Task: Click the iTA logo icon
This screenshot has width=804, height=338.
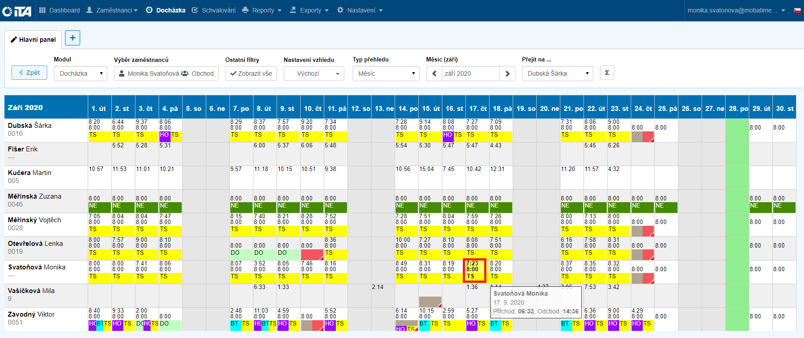Action: point(17,11)
